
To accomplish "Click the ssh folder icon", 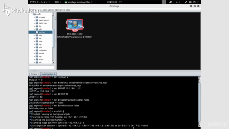I will pos(37,62).
